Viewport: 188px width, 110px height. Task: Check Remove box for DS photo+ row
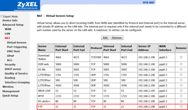tap(181, 101)
